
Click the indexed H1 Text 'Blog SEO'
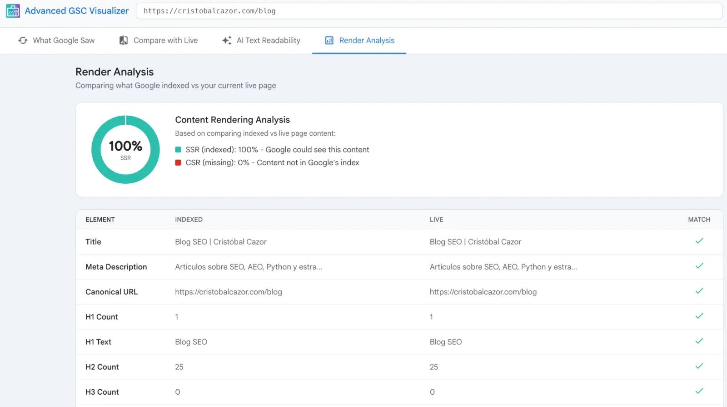(x=191, y=342)
